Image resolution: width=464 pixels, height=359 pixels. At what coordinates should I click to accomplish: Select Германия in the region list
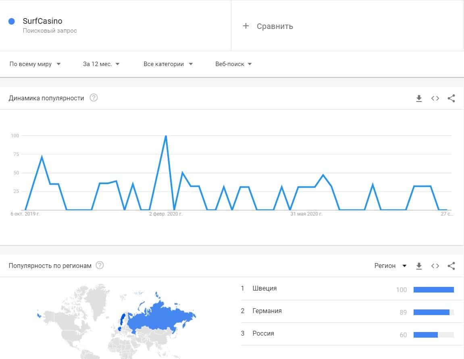pyautogui.click(x=267, y=311)
